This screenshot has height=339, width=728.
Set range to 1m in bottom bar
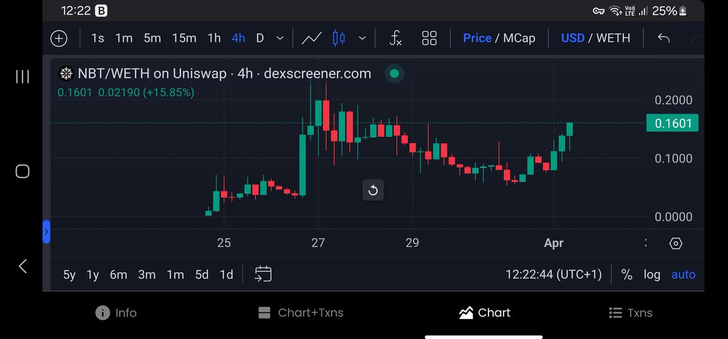tap(175, 275)
